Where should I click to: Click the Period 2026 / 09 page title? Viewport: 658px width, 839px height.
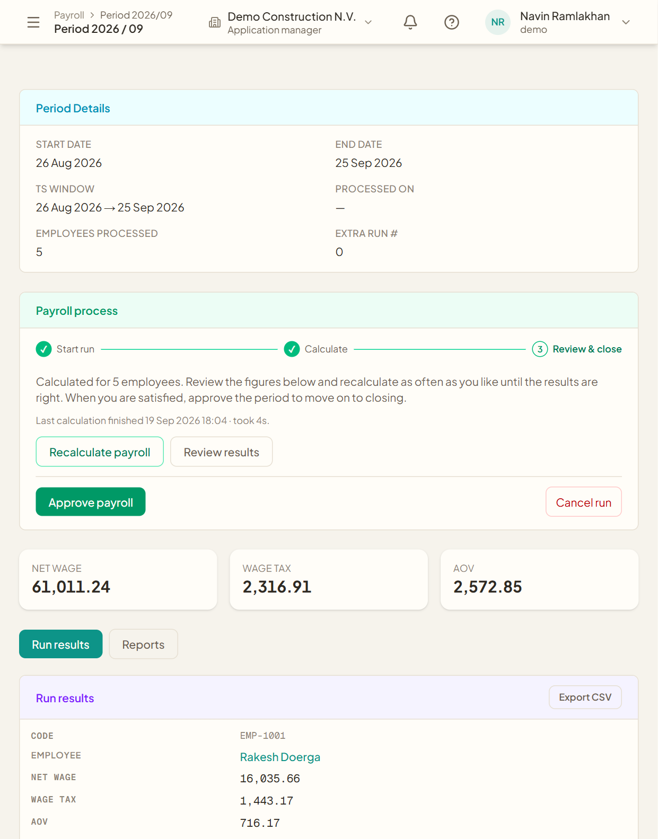pyautogui.click(x=99, y=29)
